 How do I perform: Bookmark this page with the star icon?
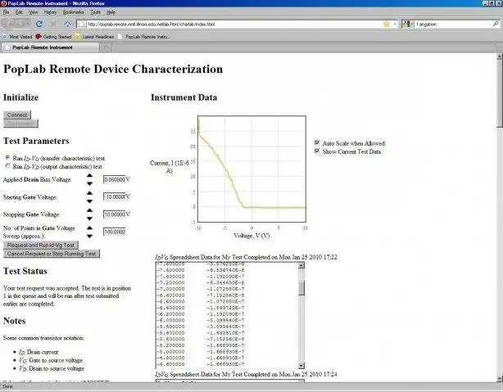click(x=387, y=24)
